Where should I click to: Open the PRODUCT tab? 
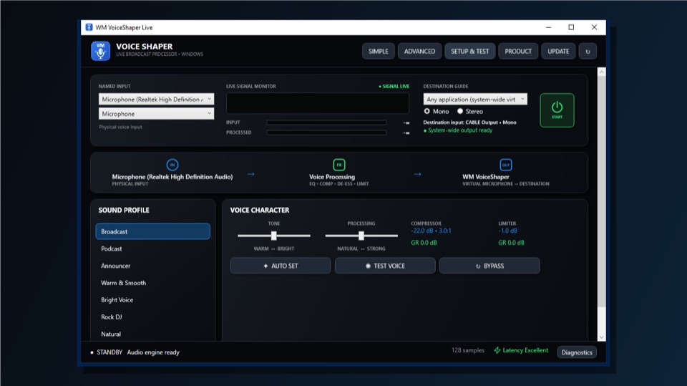518,52
